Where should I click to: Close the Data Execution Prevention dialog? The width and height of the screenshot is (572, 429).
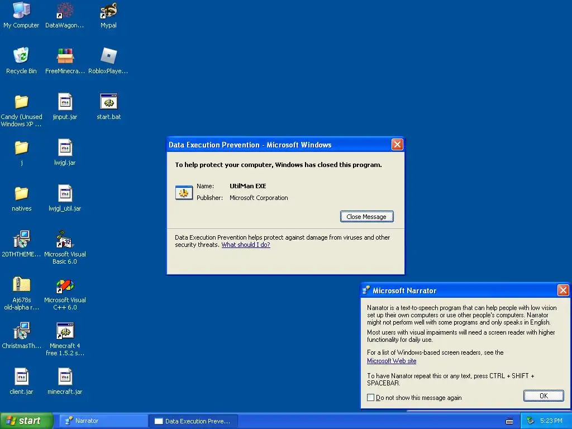397,145
